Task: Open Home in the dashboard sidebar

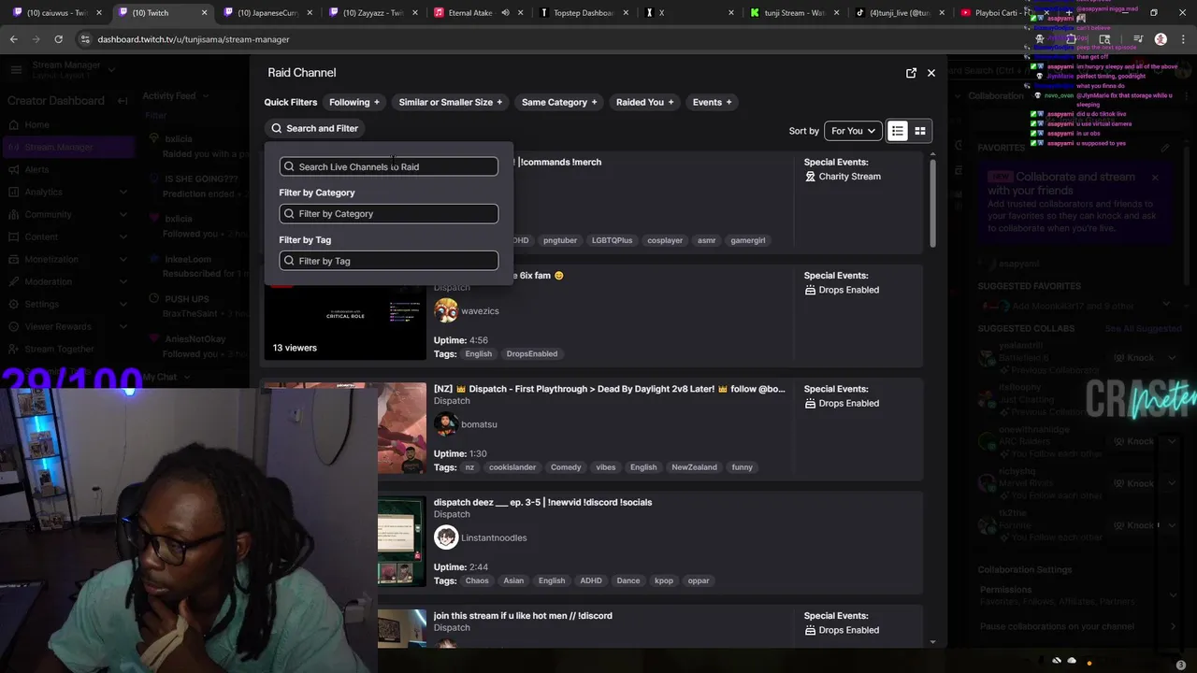Action: click(37, 124)
